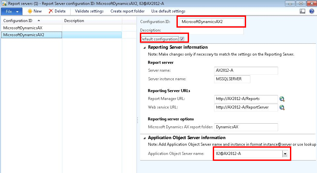Open Web service URL globe icon
317x173 pixels.
click(x=282, y=107)
